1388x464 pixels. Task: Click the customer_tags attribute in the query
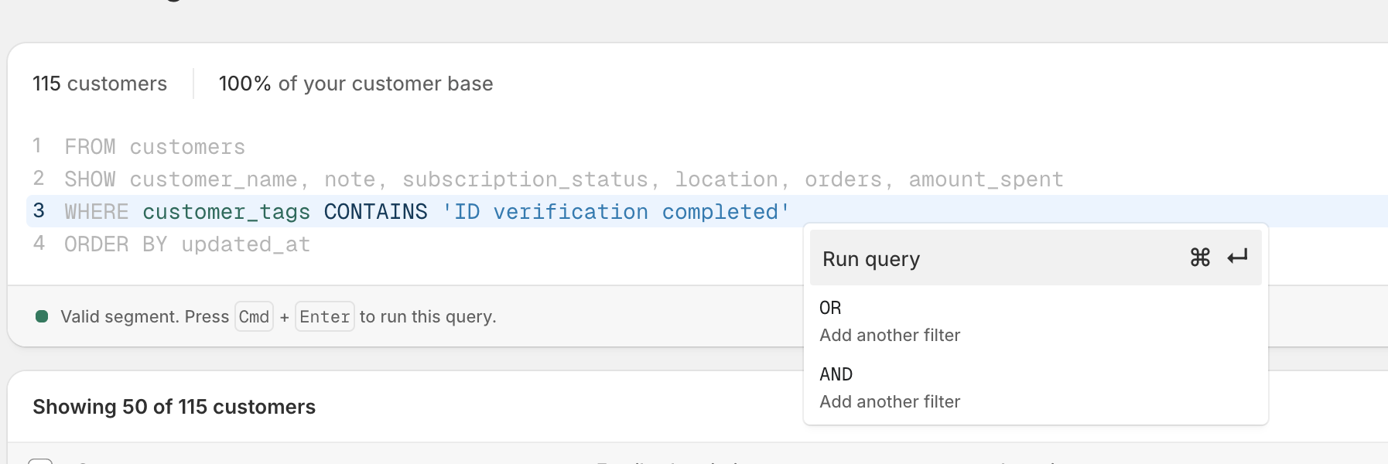226,212
